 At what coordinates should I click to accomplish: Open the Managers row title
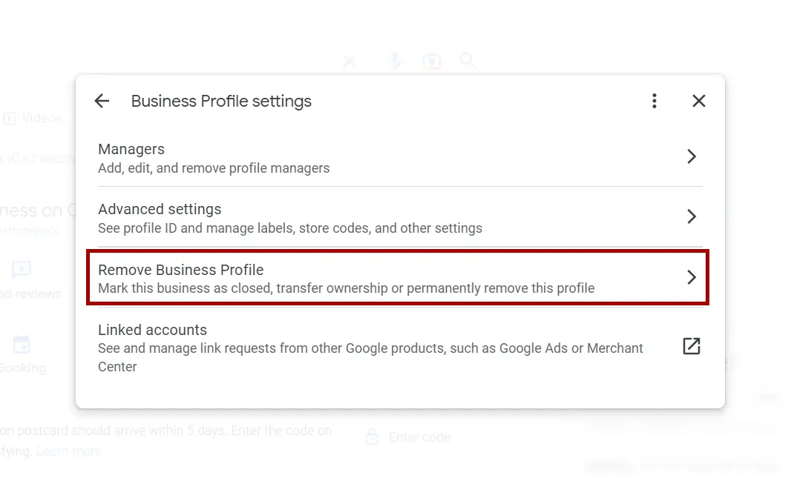131,149
